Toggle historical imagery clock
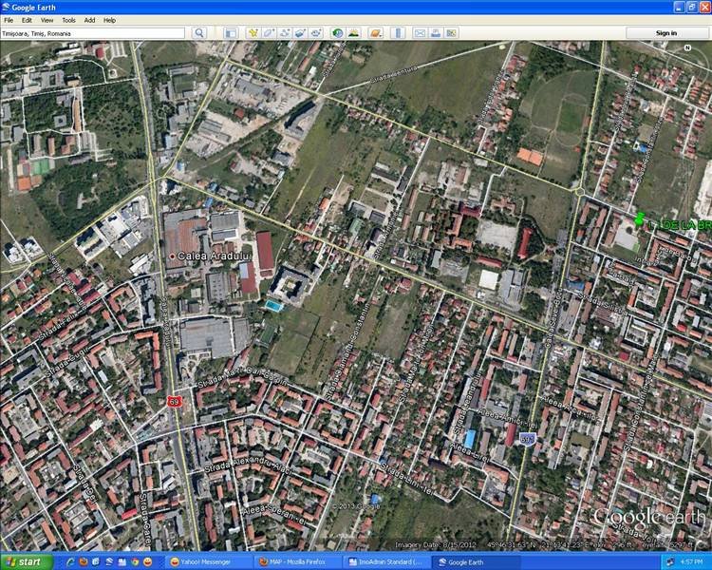The height and width of the screenshot is (570, 712). (x=338, y=32)
